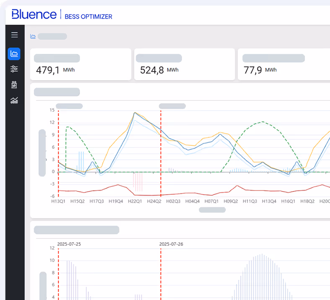Click the H22Q1 axis label
Viewport: 330px width, 300px height.
135,201
